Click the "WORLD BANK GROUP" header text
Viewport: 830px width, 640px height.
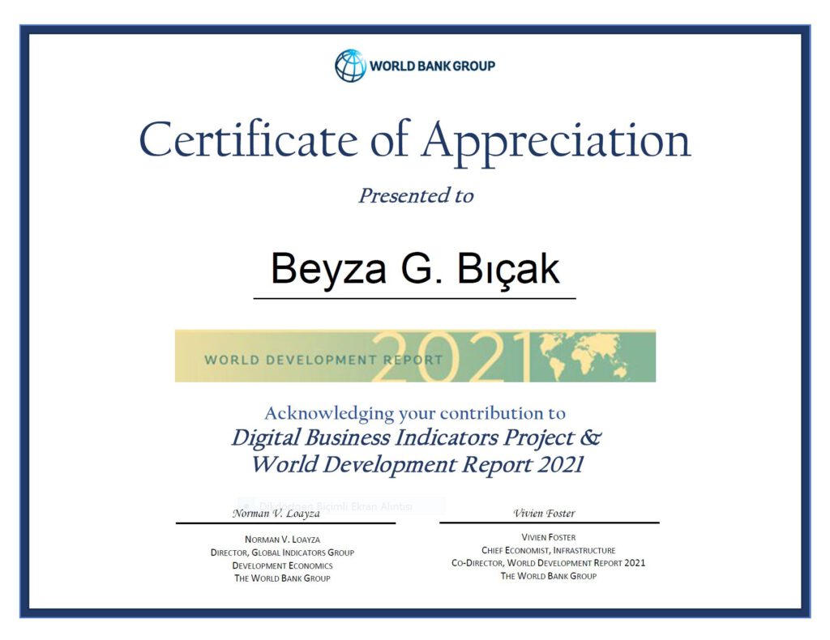coord(432,66)
